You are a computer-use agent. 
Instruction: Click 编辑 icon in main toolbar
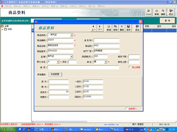pos(163,12)
